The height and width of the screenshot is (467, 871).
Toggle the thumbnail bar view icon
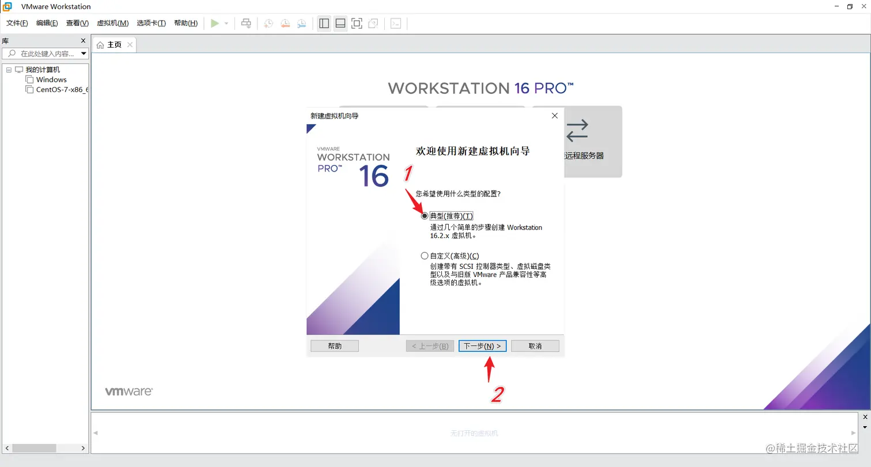(x=340, y=23)
